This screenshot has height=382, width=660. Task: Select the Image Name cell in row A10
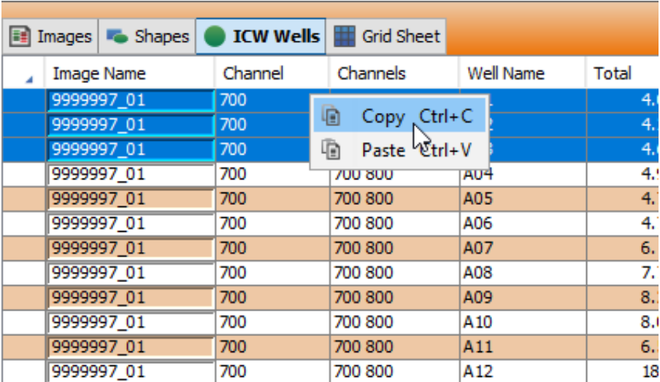pyautogui.click(x=131, y=322)
